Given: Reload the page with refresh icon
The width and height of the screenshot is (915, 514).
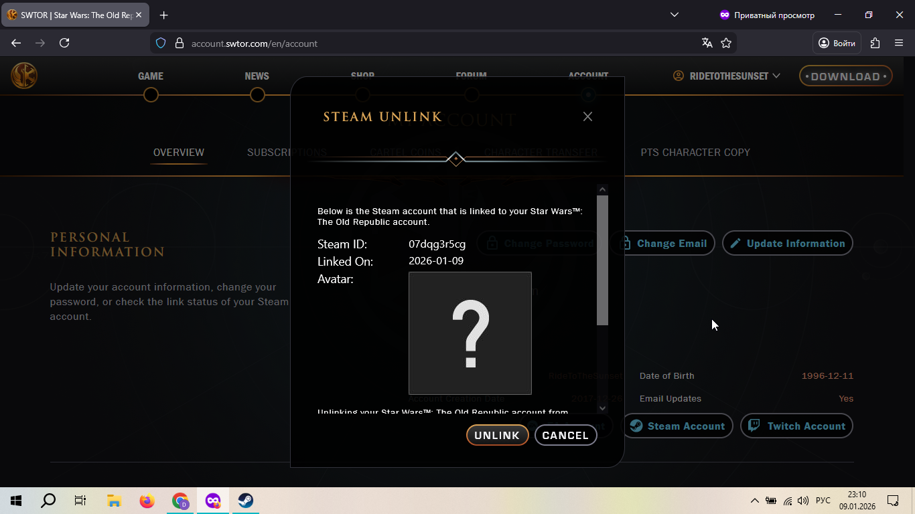Looking at the screenshot, I should (x=64, y=43).
